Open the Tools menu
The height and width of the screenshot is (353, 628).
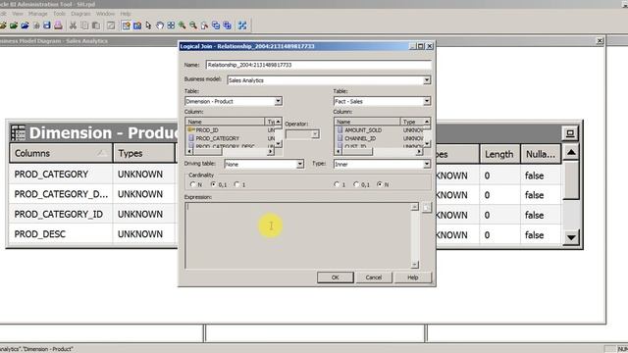point(59,14)
